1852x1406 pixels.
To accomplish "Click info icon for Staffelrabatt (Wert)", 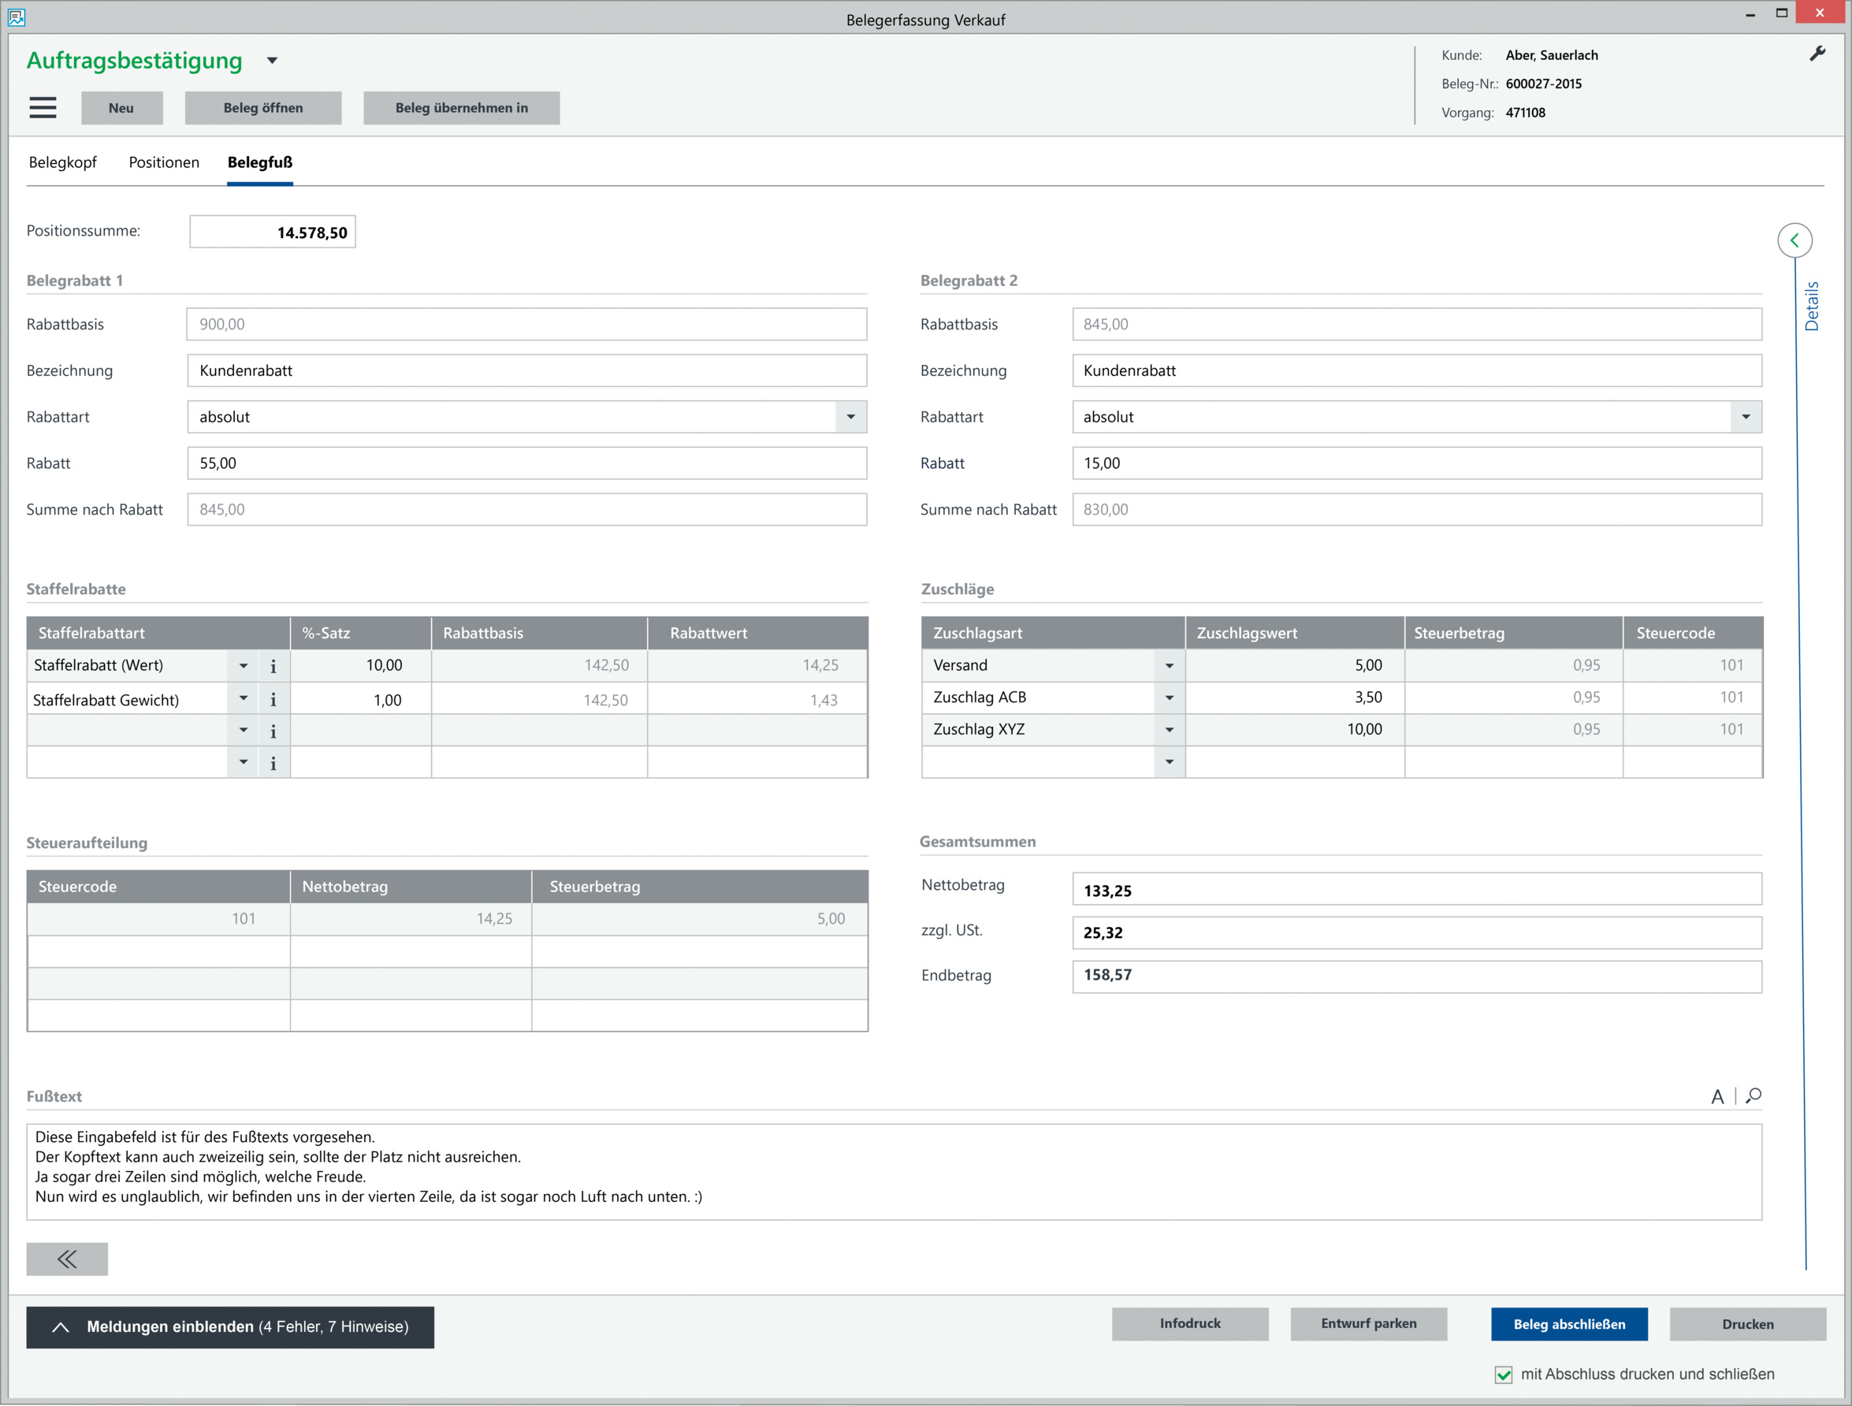I will pyautogui.click(x=273, y=667).
